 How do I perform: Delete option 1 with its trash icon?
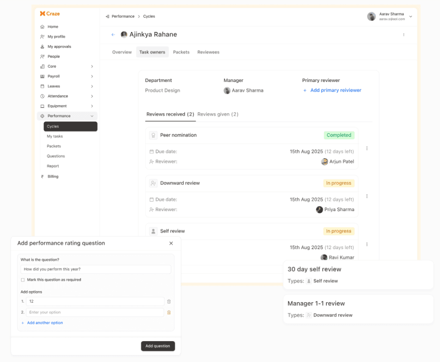(x=169, y=301)
